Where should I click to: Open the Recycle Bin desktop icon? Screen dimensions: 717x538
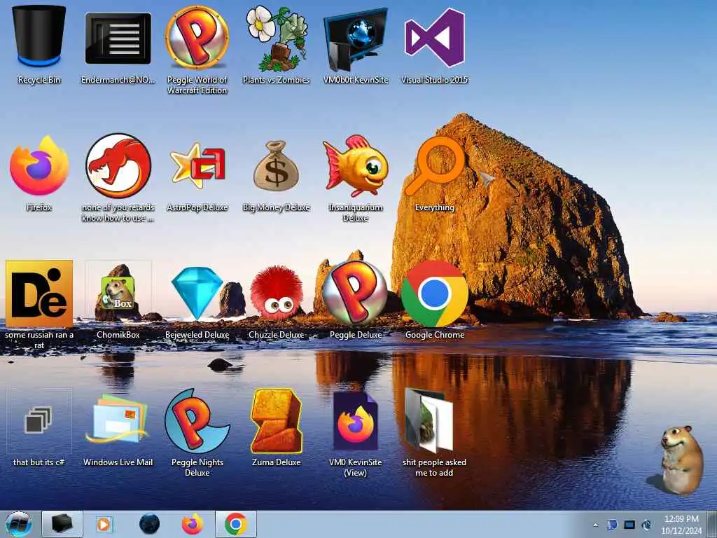coord(39,45)
